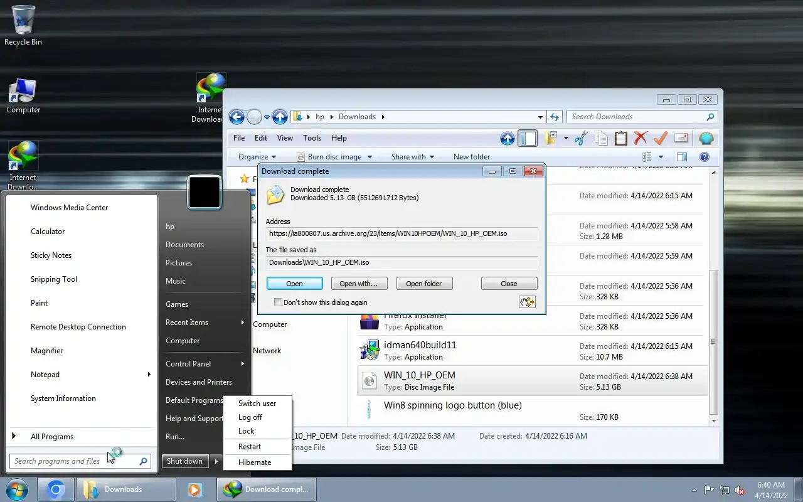Click the IDM drag-and-drop icon in dialog
Screen dimensions: 803x502
click(x=527, y=302)
